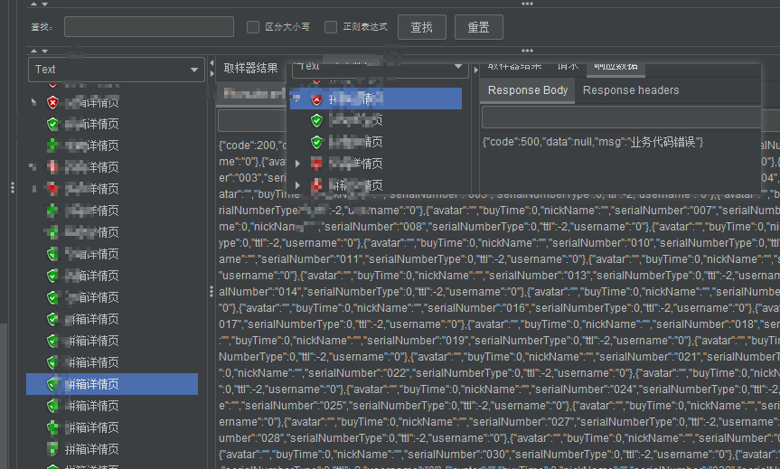Screen dimensions: 780x469
Task: Click left-pointing collapse arrow beside 取样器结果 tab
Action: click(211, 63)
